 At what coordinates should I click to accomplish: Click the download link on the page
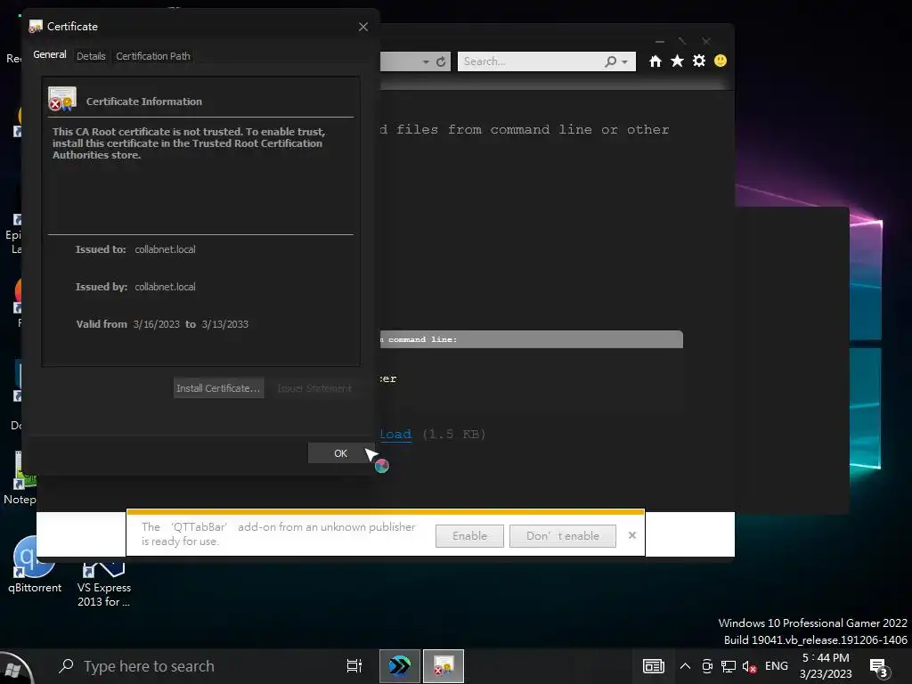coord(395,434)
